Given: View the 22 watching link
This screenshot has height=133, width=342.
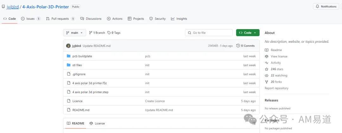Looking at the screenshot, I should coord(279,75).
